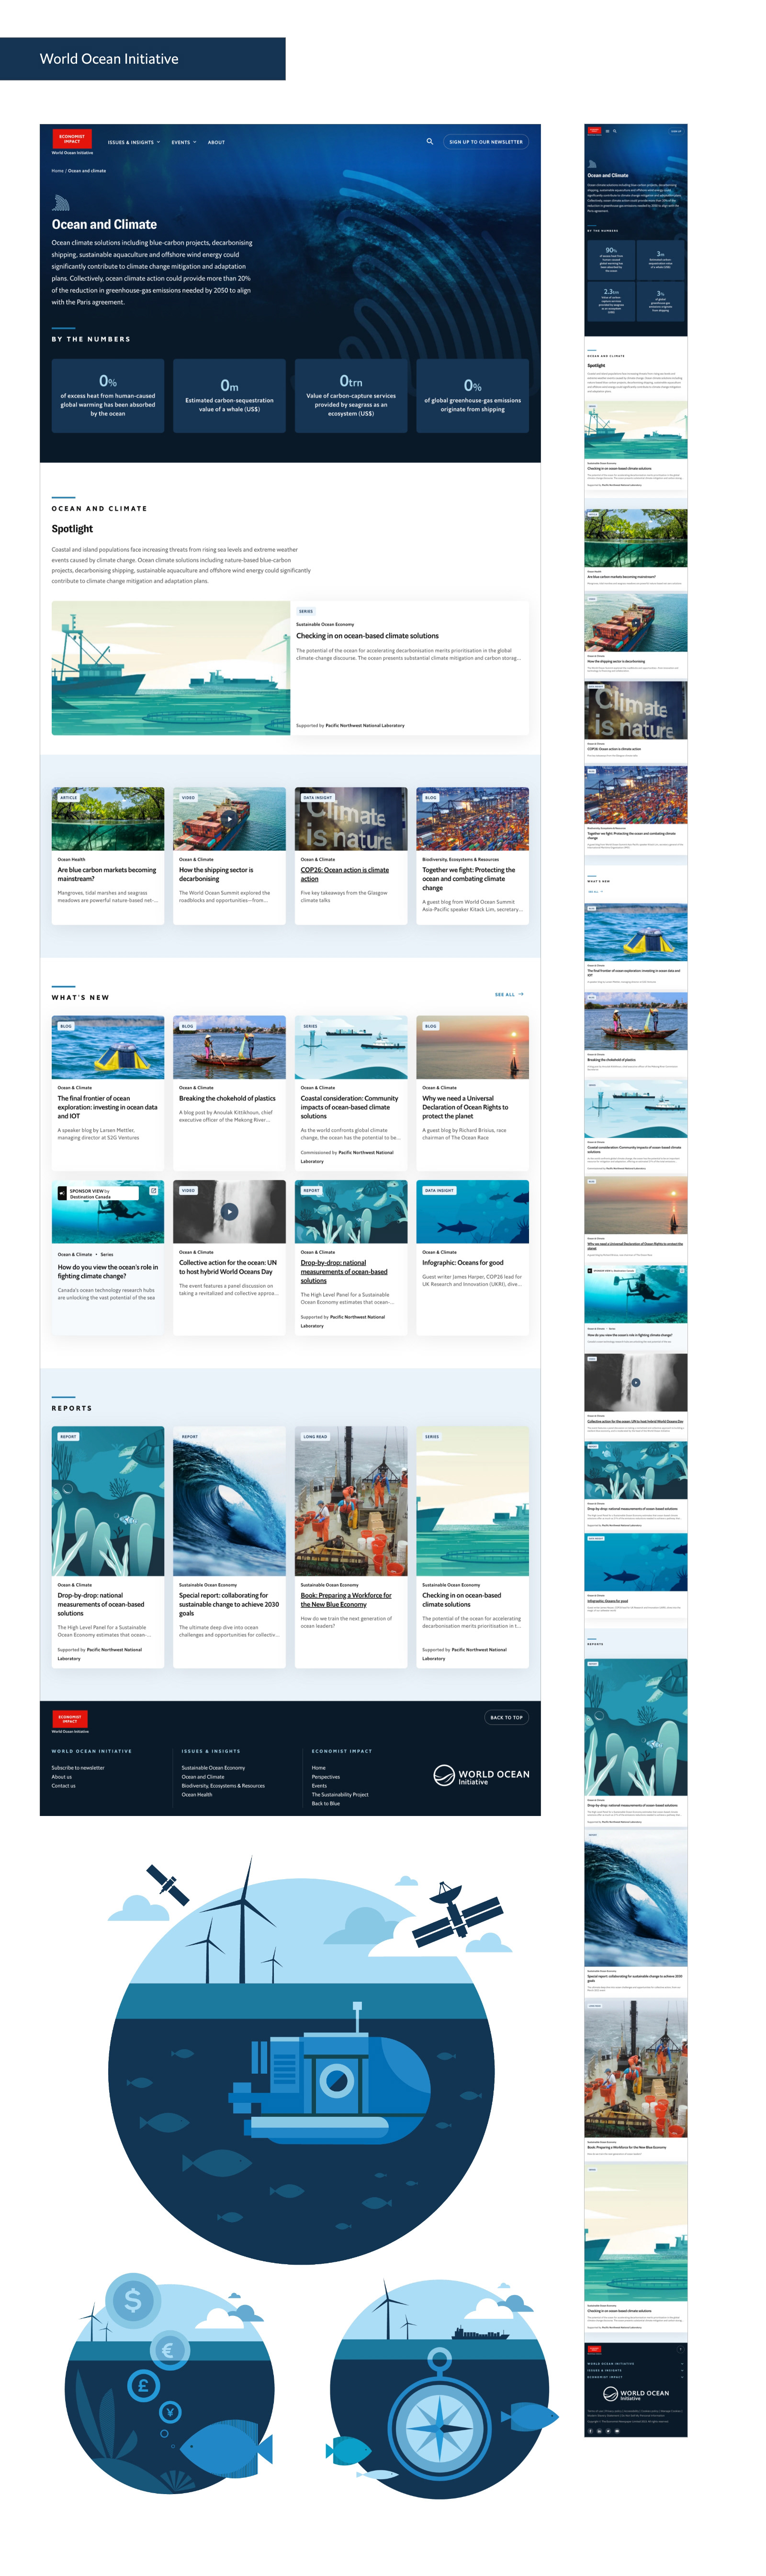
Task: Open Coastal consideration community impacts series
Action: coord(350,1107)
